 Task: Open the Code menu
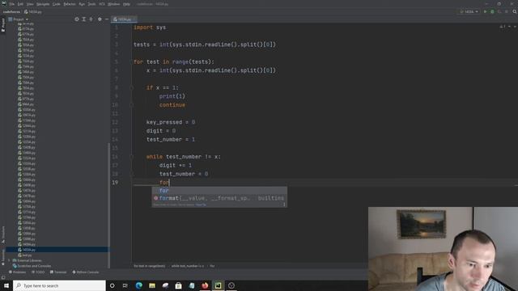[x=57, y=4]
